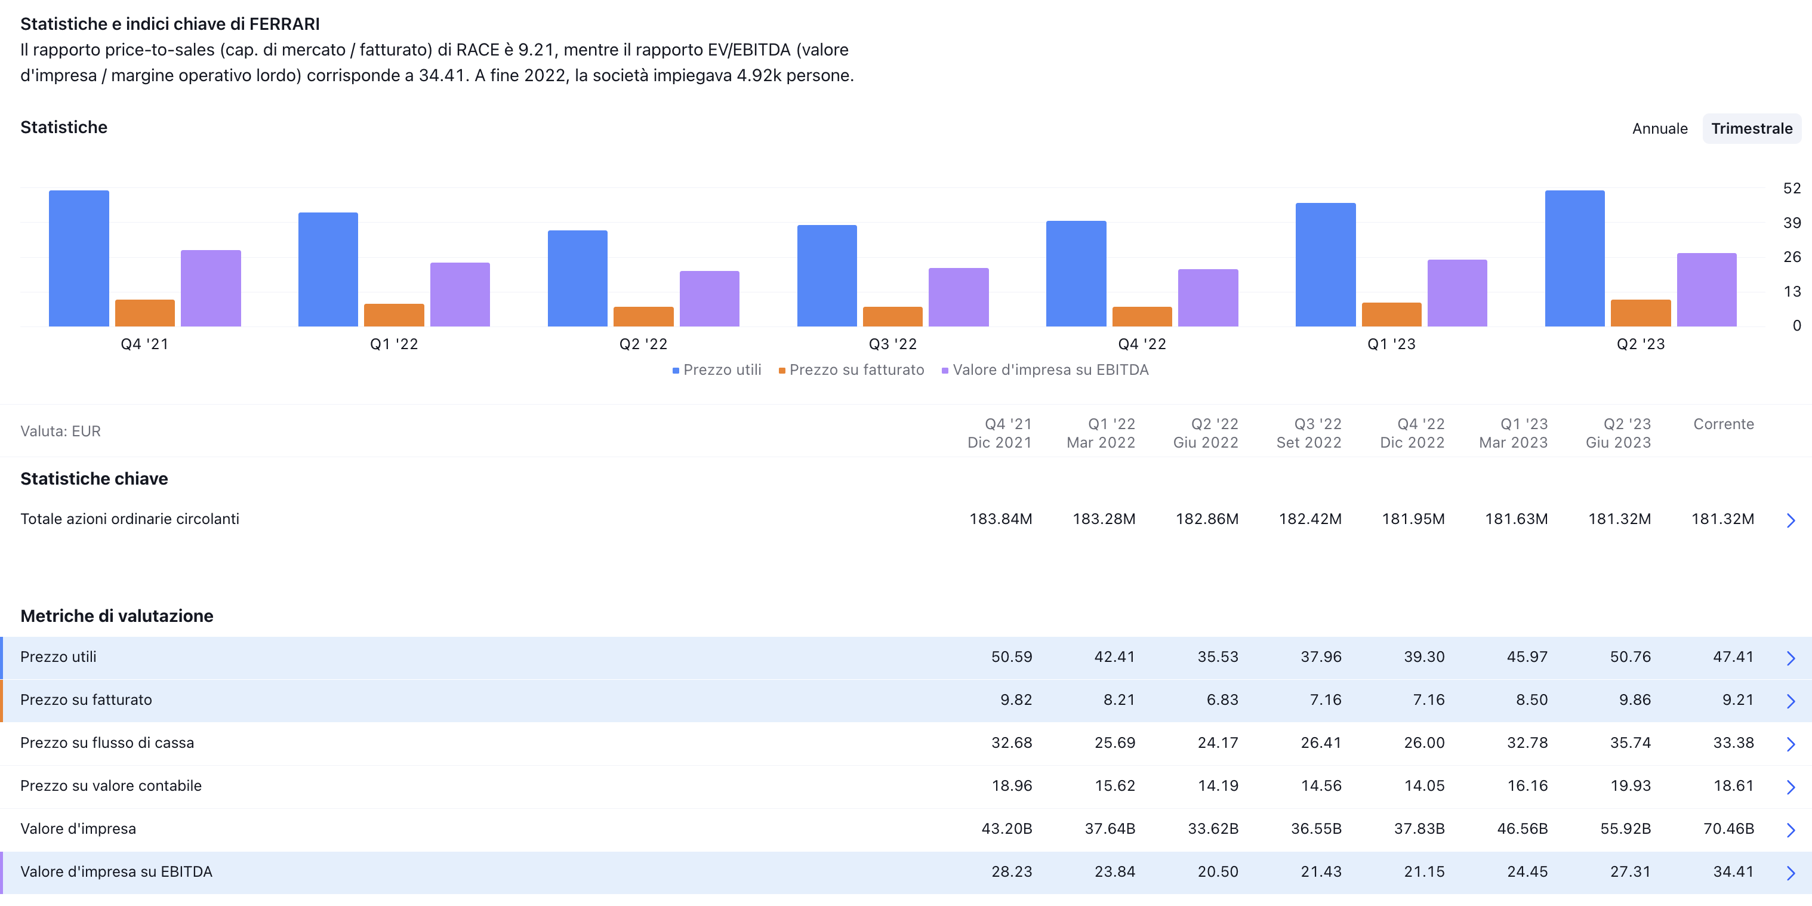Select the Valore d'impresa su EBITDA label
1812x906 pixels.
116,871
